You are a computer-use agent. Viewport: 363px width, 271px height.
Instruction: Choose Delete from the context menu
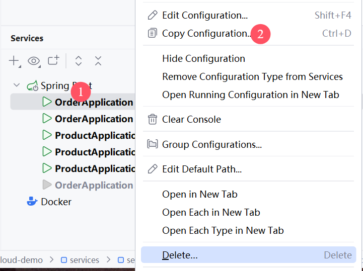[180, 255]
